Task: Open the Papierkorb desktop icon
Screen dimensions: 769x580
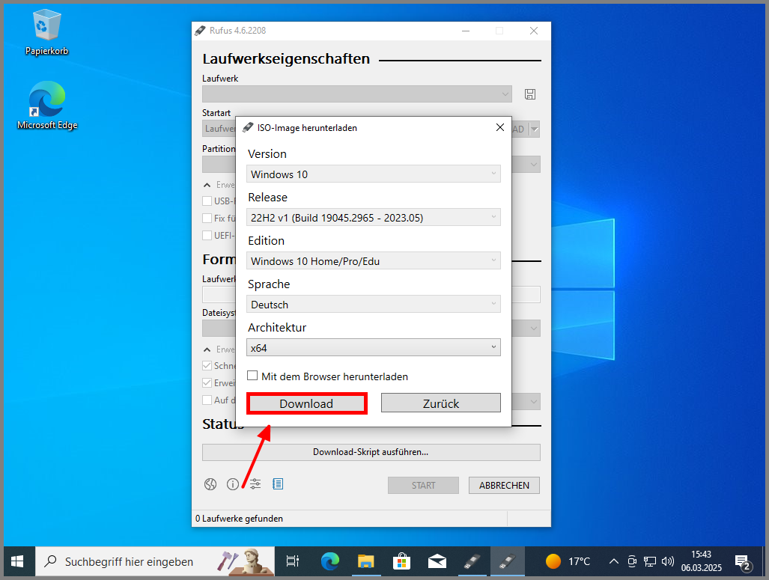Action: (x=46, y=33)
